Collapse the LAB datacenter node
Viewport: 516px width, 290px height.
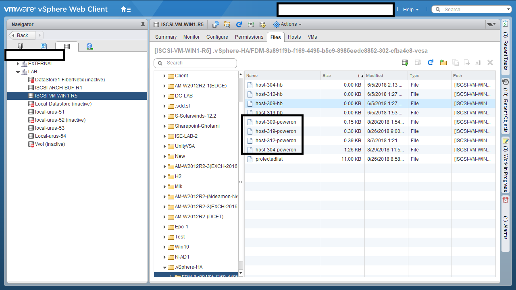click(x=18, y=72)
